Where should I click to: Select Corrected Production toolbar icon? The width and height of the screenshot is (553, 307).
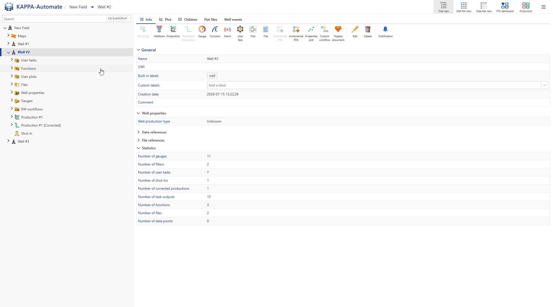pos(188,33)
